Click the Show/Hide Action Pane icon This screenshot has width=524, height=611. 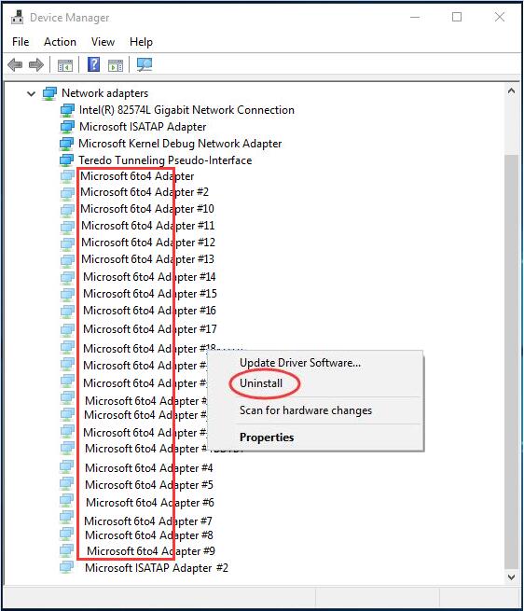coord(116,65)
